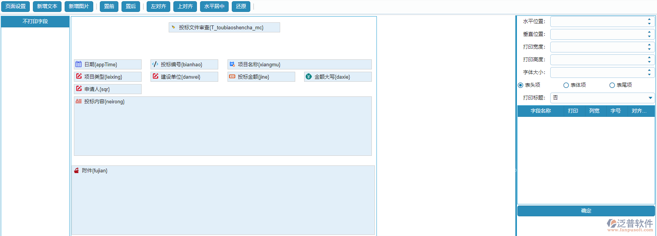This screenshot has height=236, width=657.
Task: Select the 表尾项 radio button
Action: pos(612,85)
